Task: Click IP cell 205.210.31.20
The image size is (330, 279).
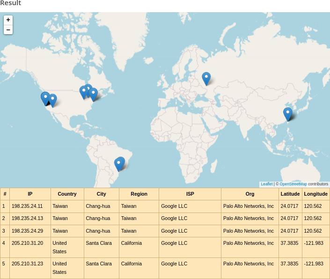Action: click(x=27, y=243)
